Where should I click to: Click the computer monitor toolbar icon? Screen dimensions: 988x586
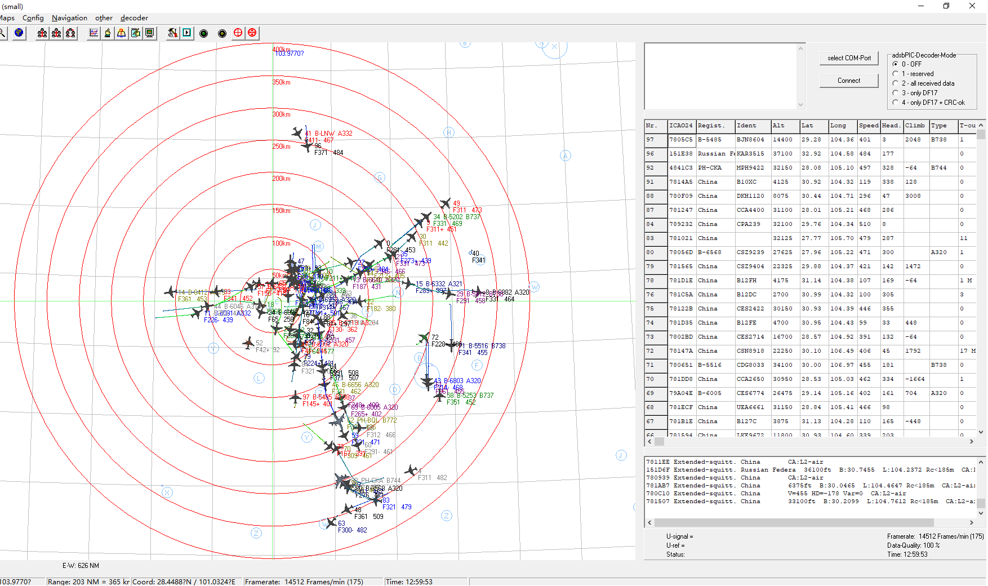(x=150, y=33)
